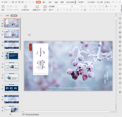Toggle Italic formatting

coord(61,10)
